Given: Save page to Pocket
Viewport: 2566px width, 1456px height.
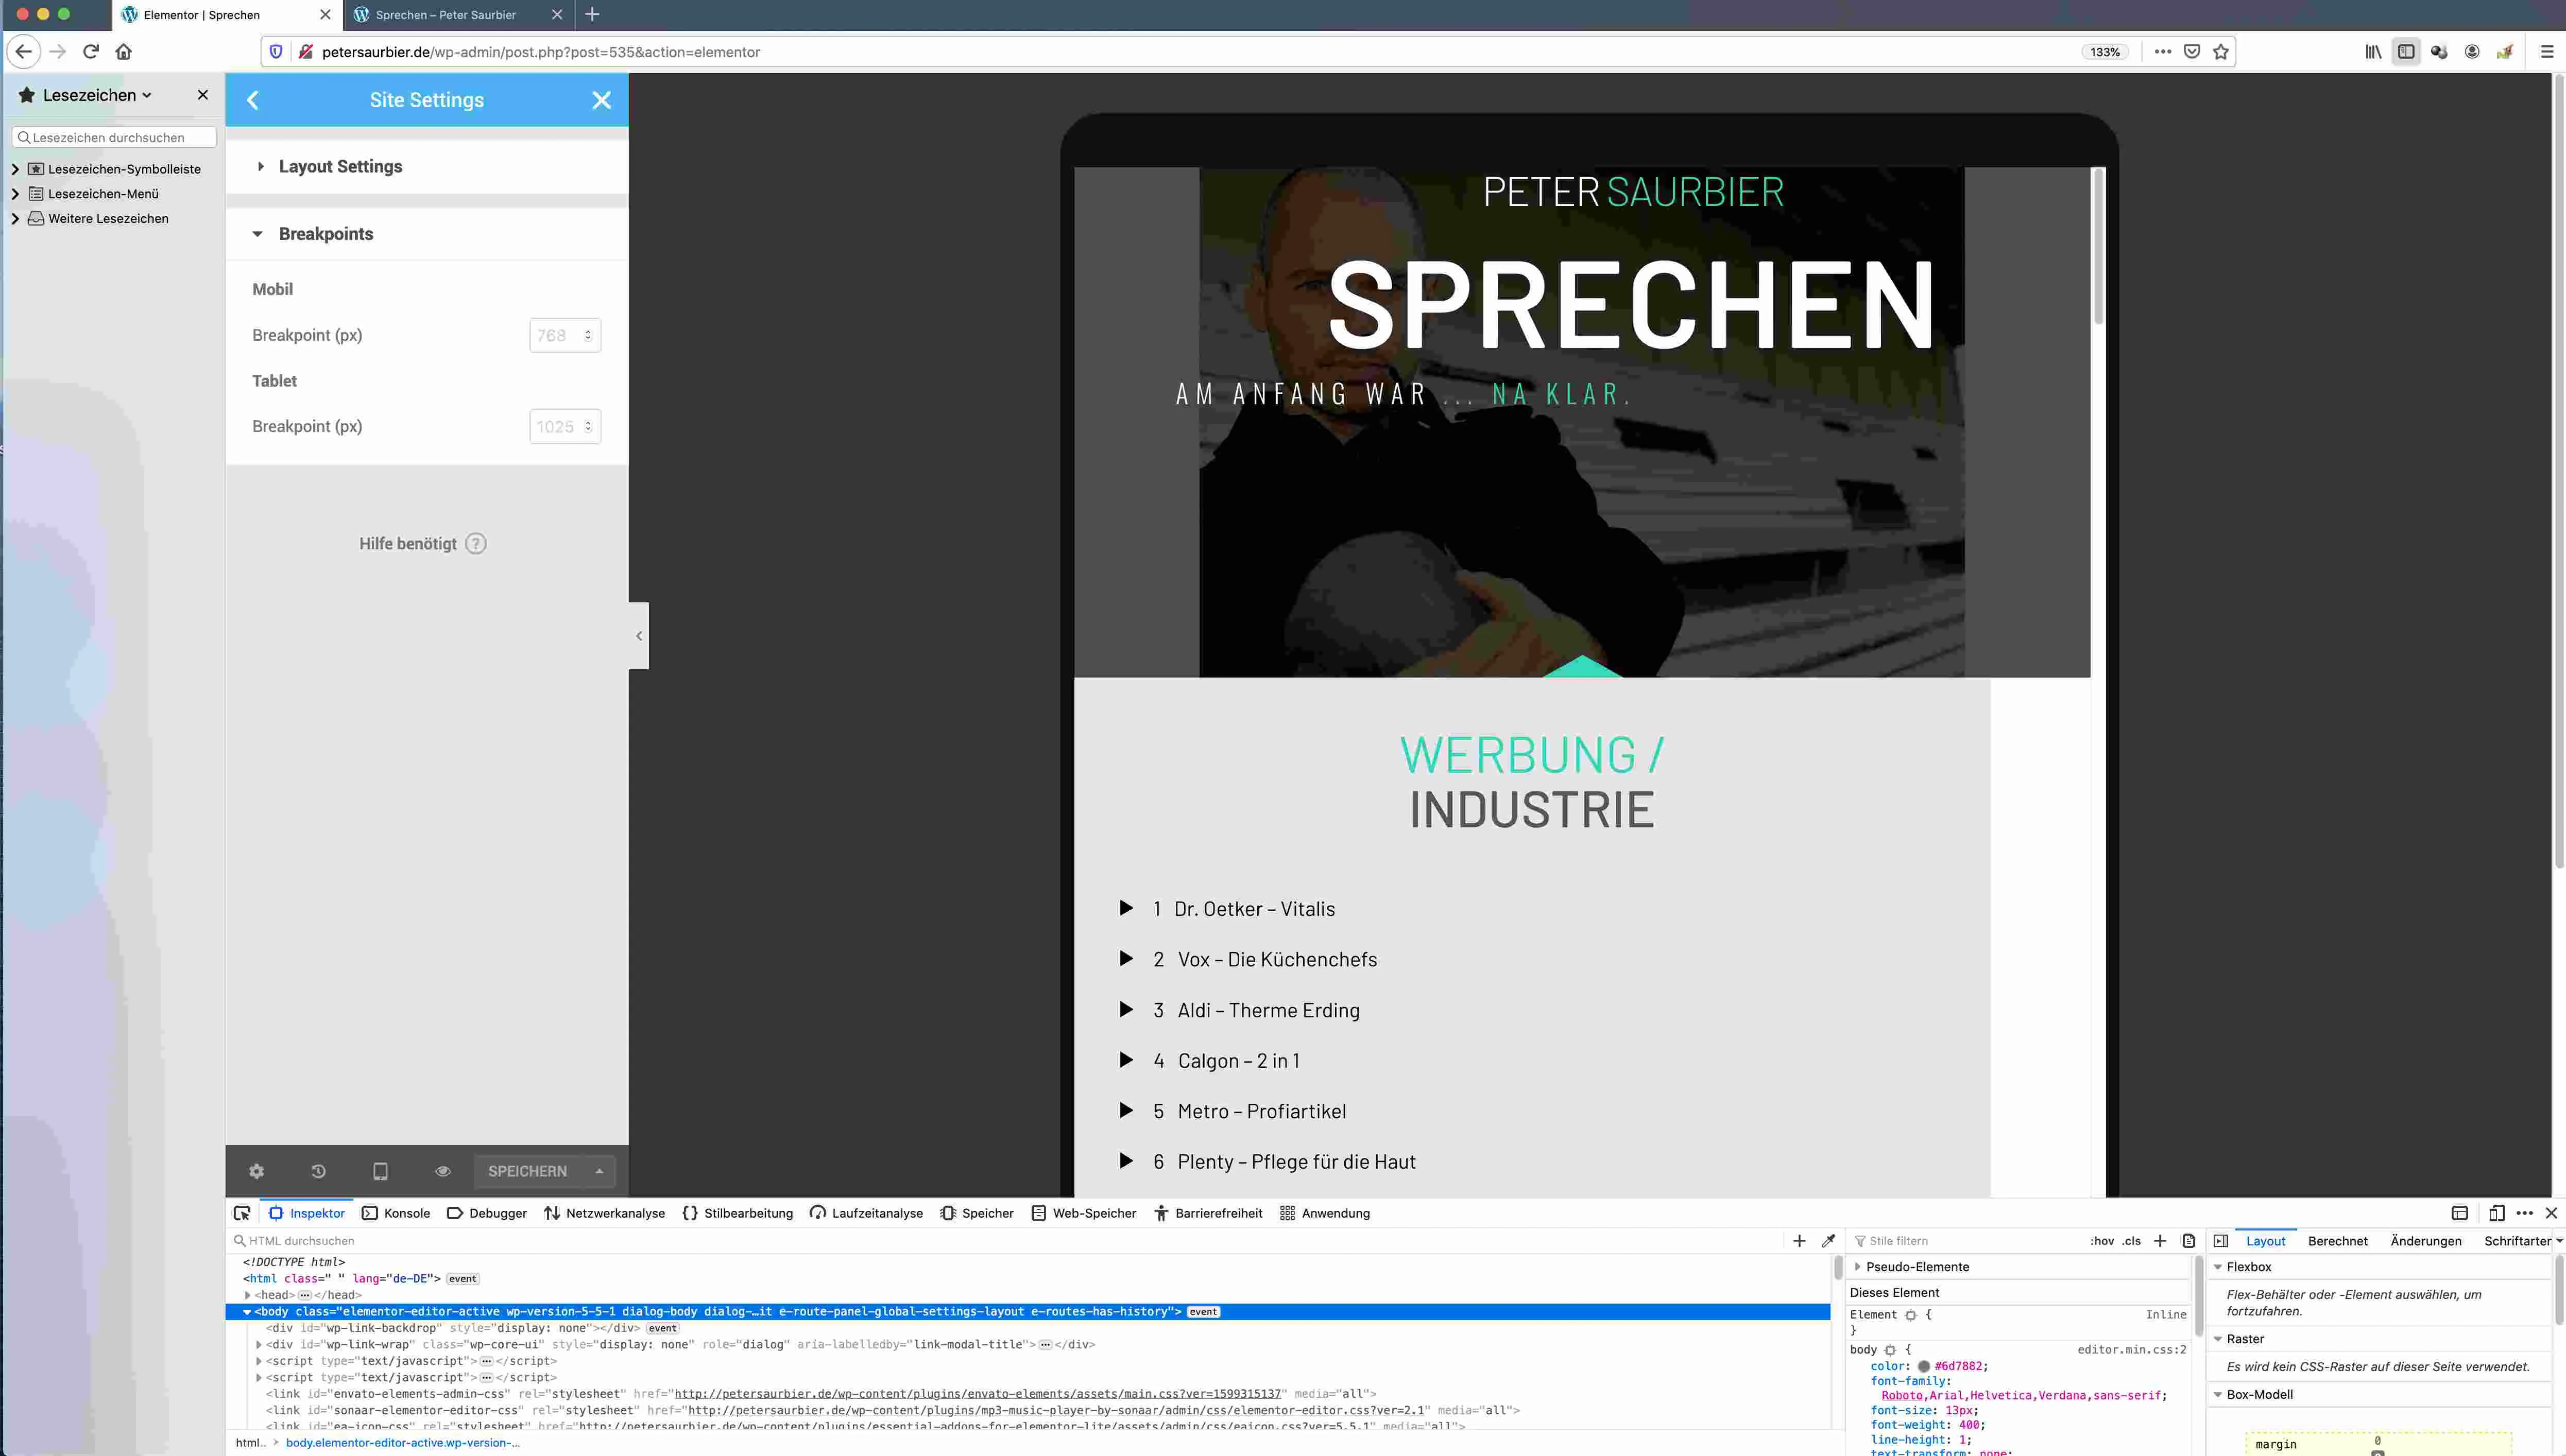Looking at the screenshot, I should click(x=2192, y=52).
